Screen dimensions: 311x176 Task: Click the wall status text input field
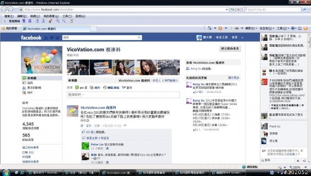[x=123, y=95]
